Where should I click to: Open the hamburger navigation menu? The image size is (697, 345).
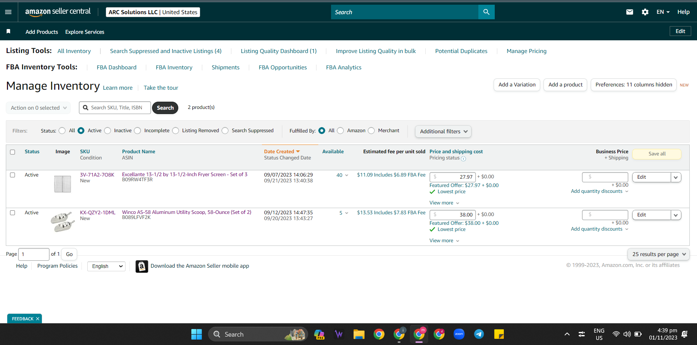8,12
